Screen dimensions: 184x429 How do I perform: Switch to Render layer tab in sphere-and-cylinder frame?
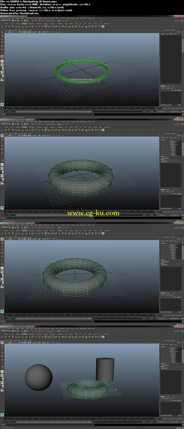coord(169,396)
